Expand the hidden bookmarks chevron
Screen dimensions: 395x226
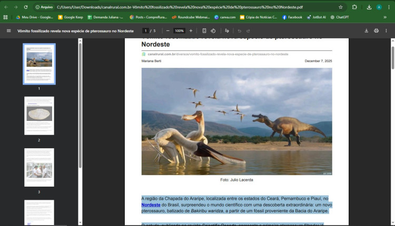385,17
